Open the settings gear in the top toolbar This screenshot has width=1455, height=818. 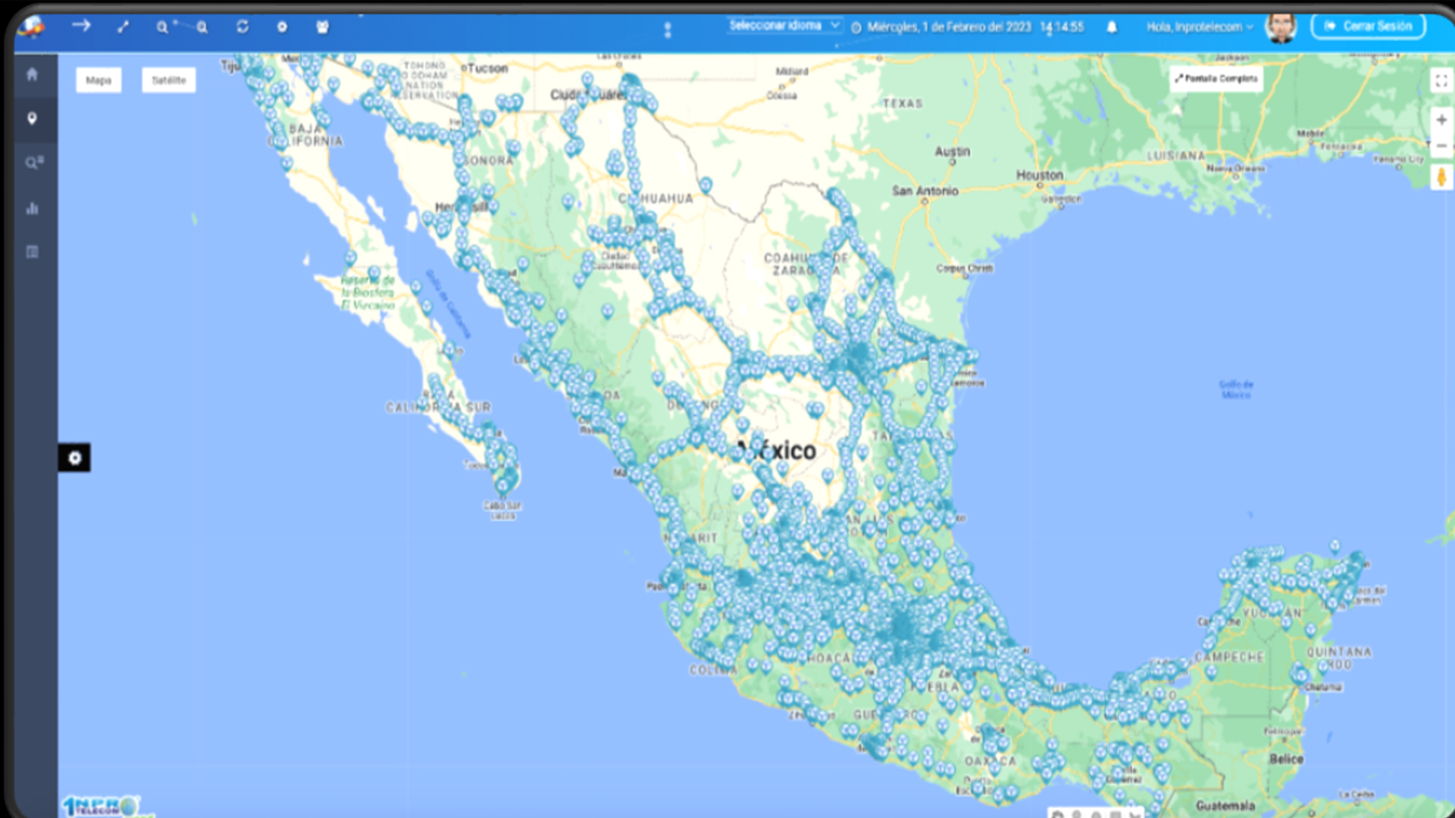[x=282, y=27]
